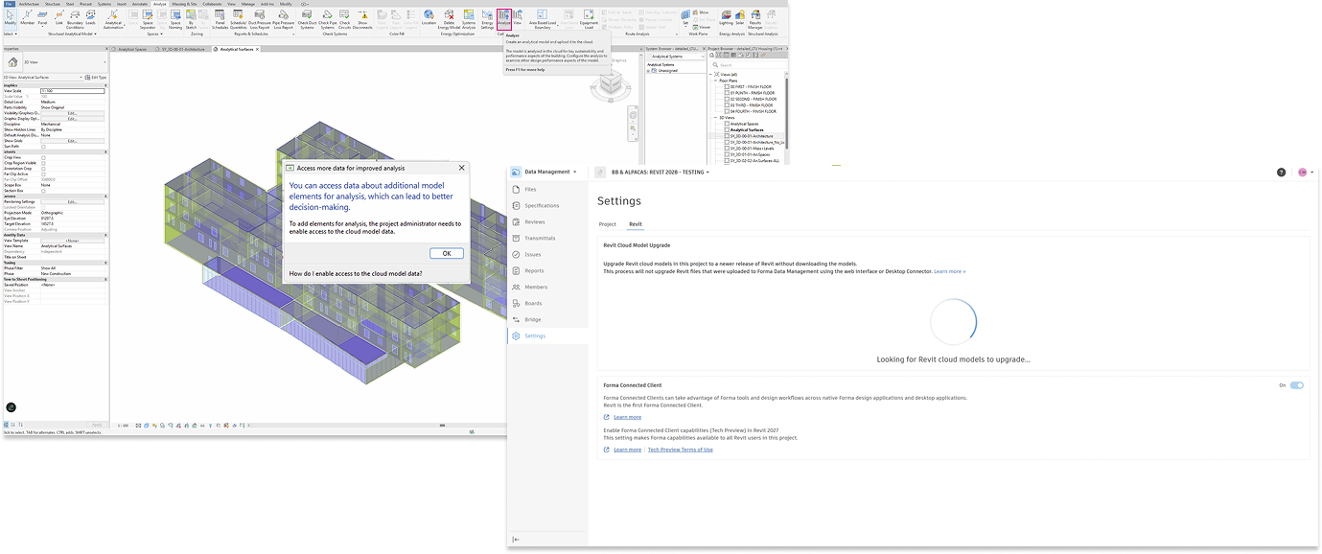Check the Section Box checkbox
1322x554 pixels.
tap(43, 191)
